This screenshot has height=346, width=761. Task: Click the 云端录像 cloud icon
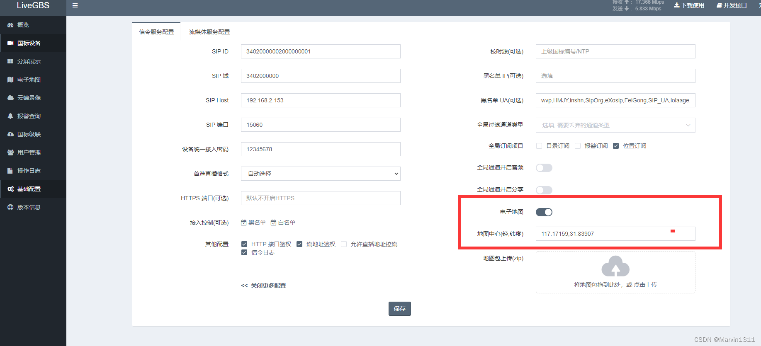10,98
